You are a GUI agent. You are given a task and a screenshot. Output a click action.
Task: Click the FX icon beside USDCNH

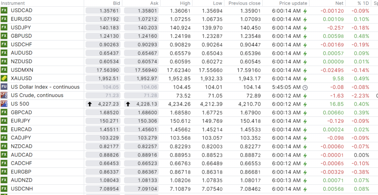4,189
